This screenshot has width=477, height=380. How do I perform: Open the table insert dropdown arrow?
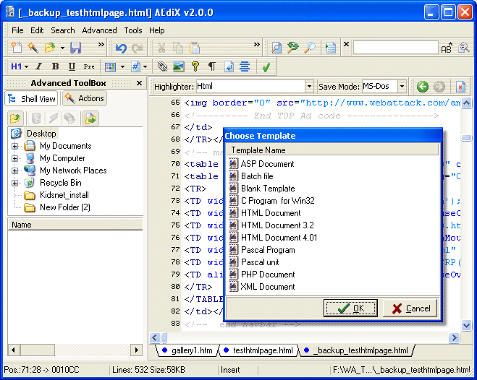click(x=122, y=66)
